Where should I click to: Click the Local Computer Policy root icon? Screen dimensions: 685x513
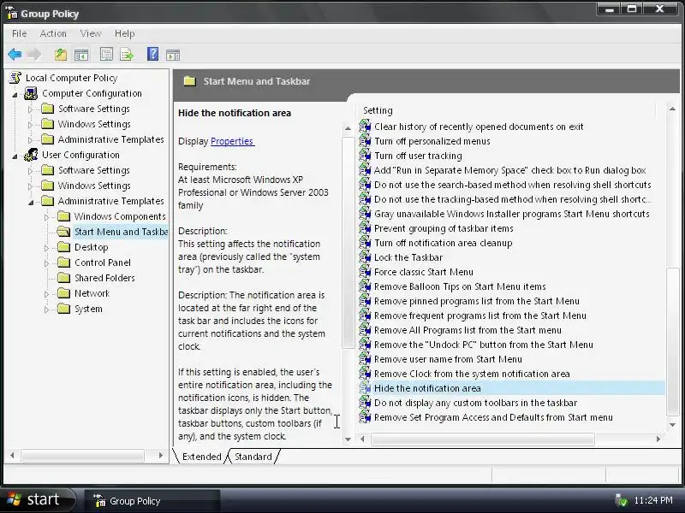coord(15,78)
